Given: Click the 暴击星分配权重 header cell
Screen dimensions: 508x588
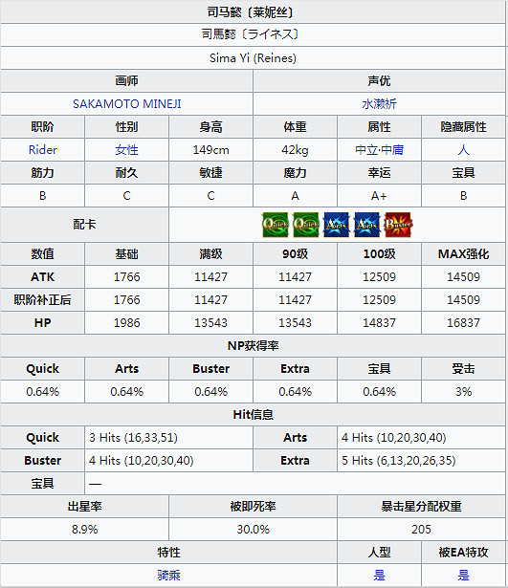Looking at the screenshot, I should (421, 507).
